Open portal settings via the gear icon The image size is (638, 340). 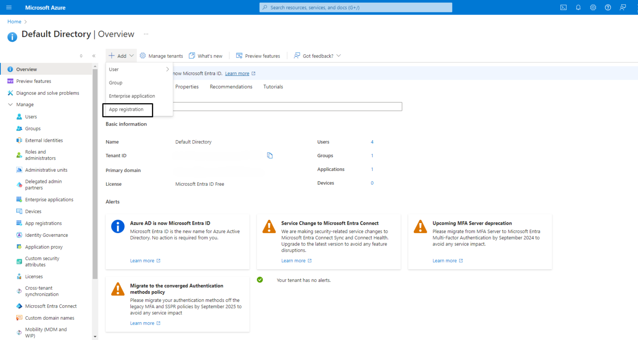pos(593,7)
